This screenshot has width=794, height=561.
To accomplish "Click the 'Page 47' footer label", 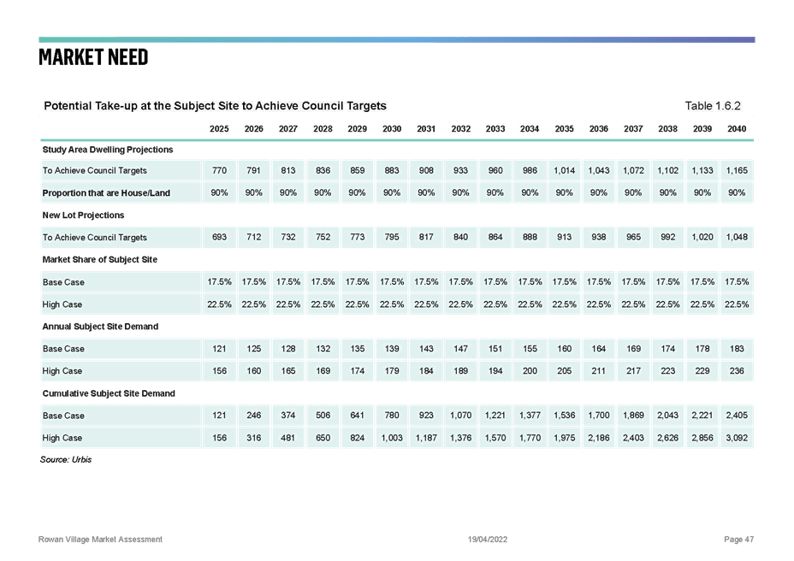I will pos(738,540).
